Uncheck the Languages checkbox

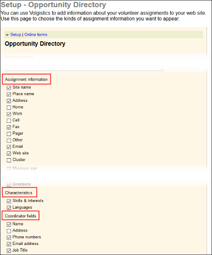click(9, 208)
